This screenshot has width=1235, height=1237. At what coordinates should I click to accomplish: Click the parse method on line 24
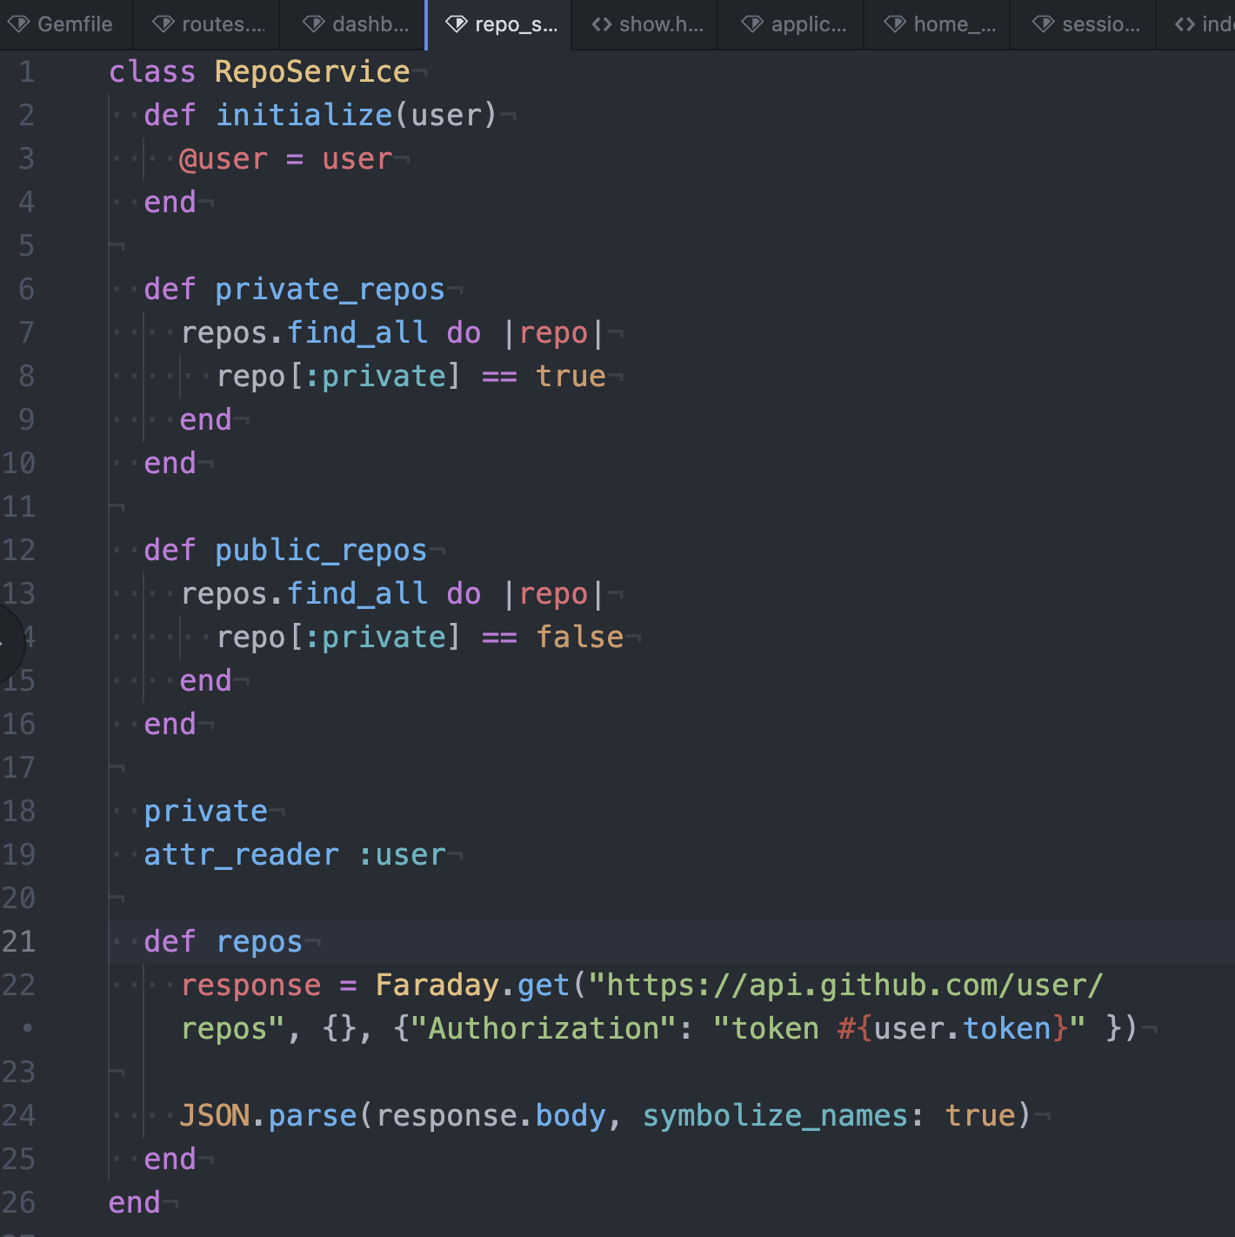(x=312, y=1115)
